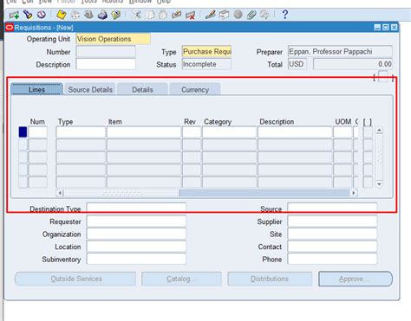The image size is (411, 321).
Task: Click the Window Help question mark icon
Action: [x=284, y=15]
